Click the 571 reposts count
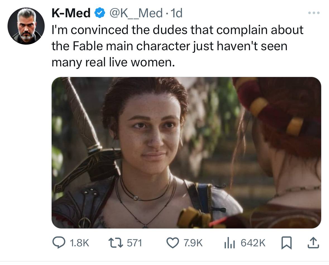The height and width of the screenshot is (265, 329). coord(135,243)
